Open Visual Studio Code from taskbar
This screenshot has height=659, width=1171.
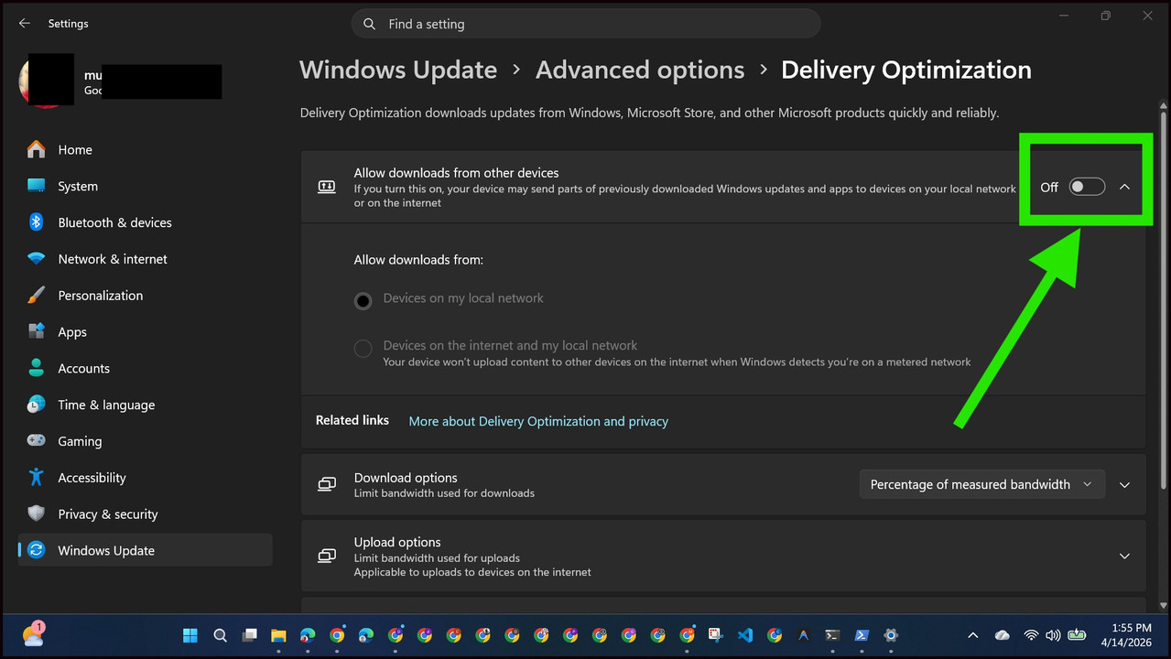pyautogui.click(x=745, y=635)
